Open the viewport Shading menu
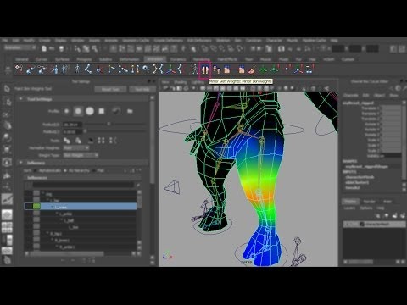 click(180, 82)
